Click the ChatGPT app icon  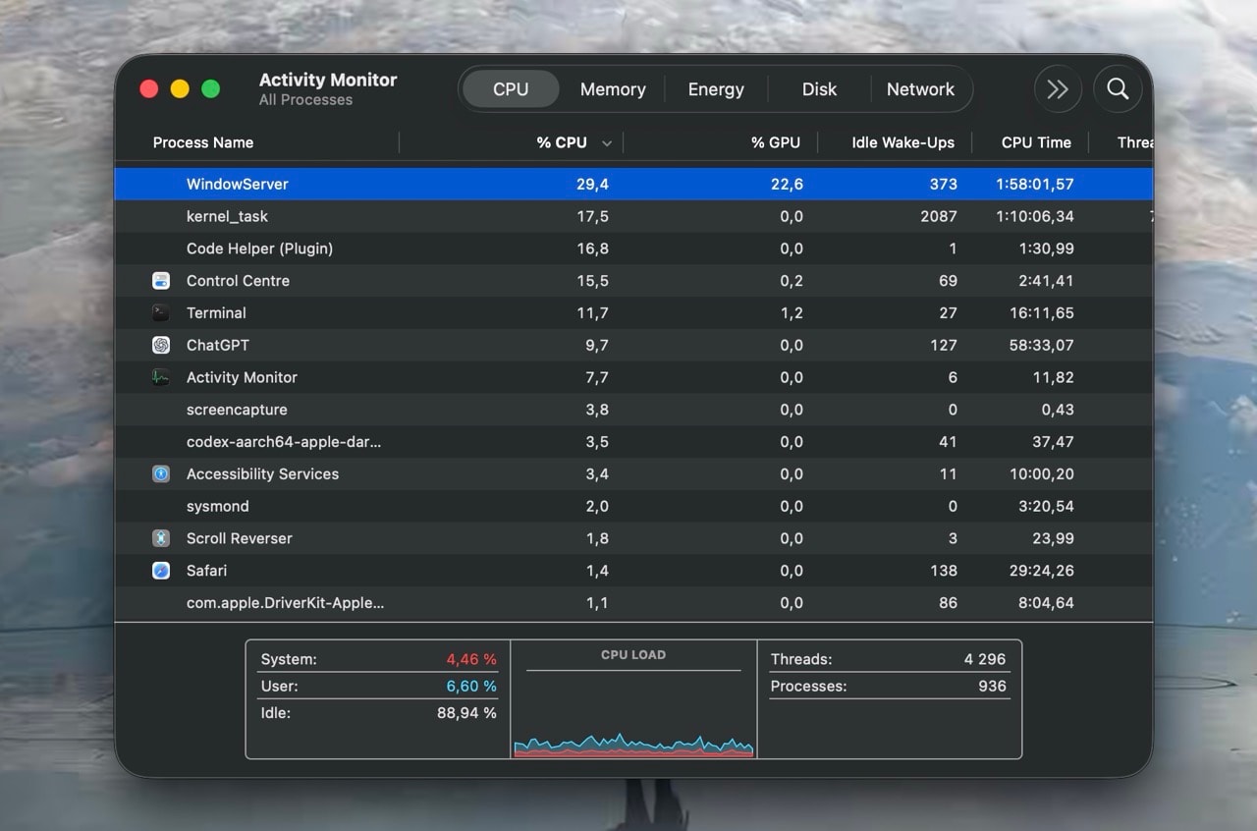coord(161,345)
